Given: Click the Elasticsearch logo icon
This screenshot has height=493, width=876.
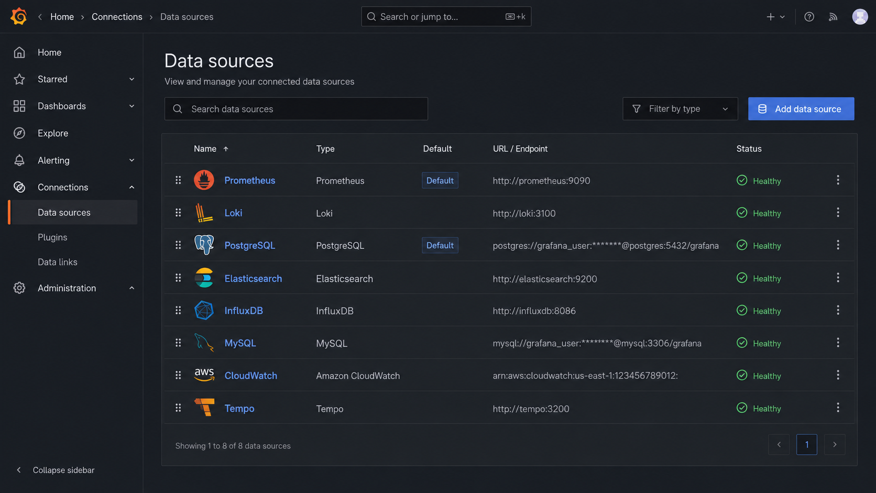Looking at the screenshot, I should tap(204, 278).
